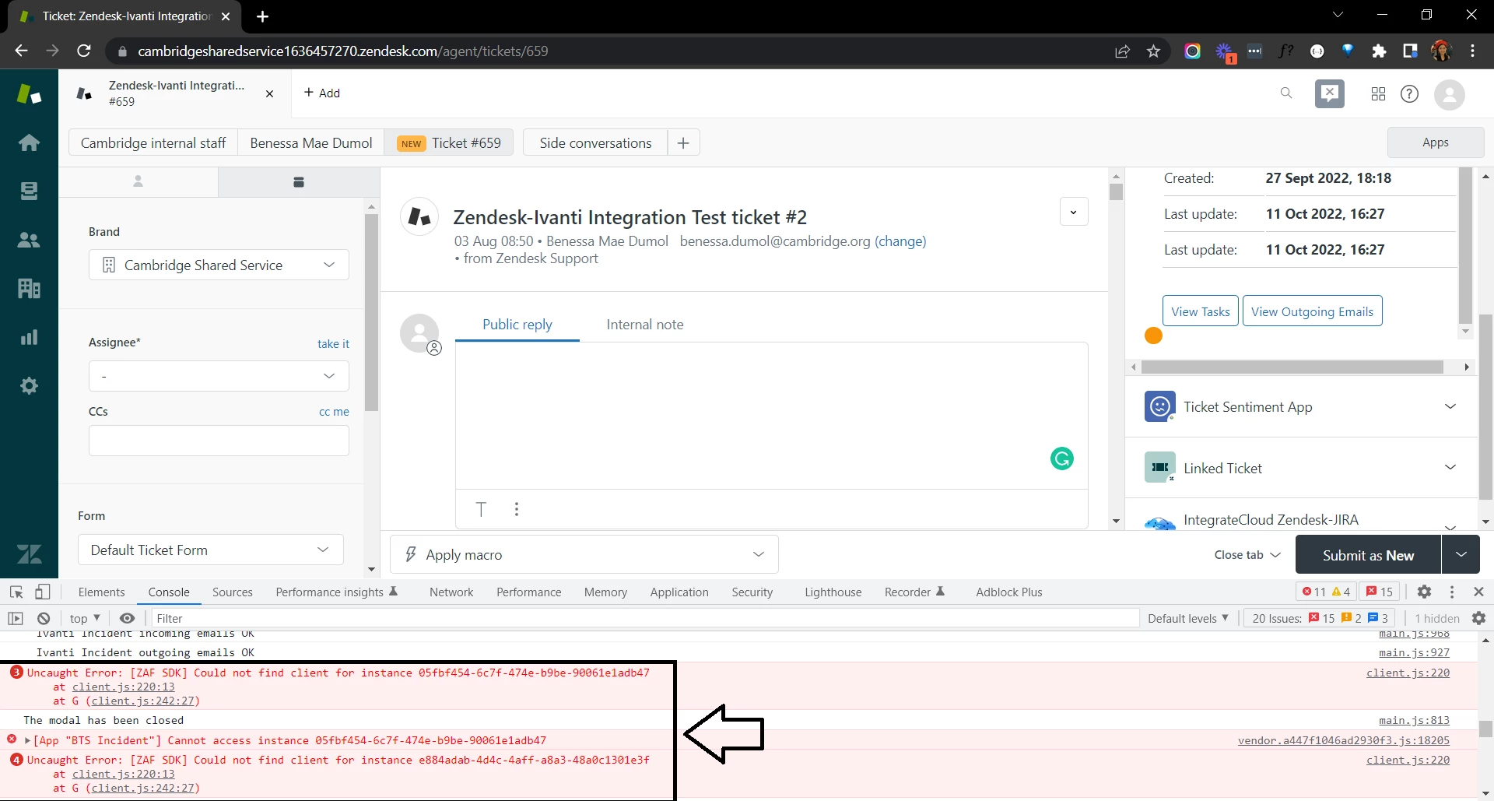Open ticket options chevron near title
This screenshot has height=801, width=1494.
pos(1074,212)
